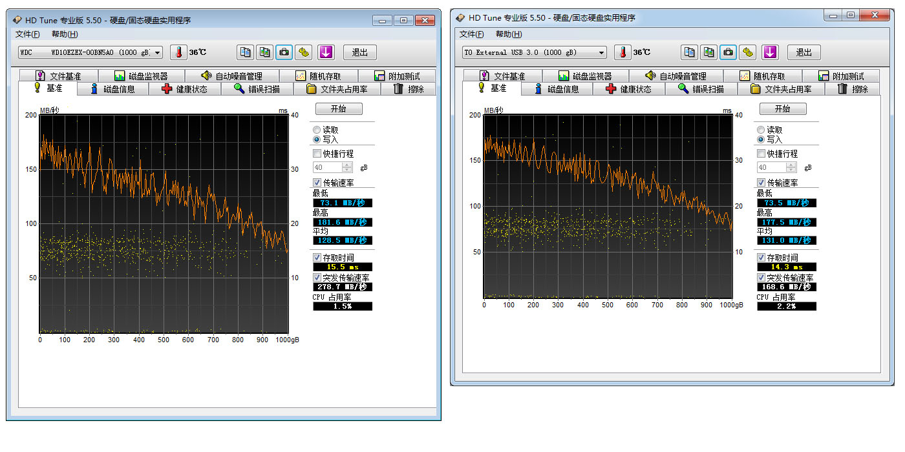This screenshot has height=452, width=905.
Task: Switch to 错误扫描 tab in External USB window
Action: point(701,89)
